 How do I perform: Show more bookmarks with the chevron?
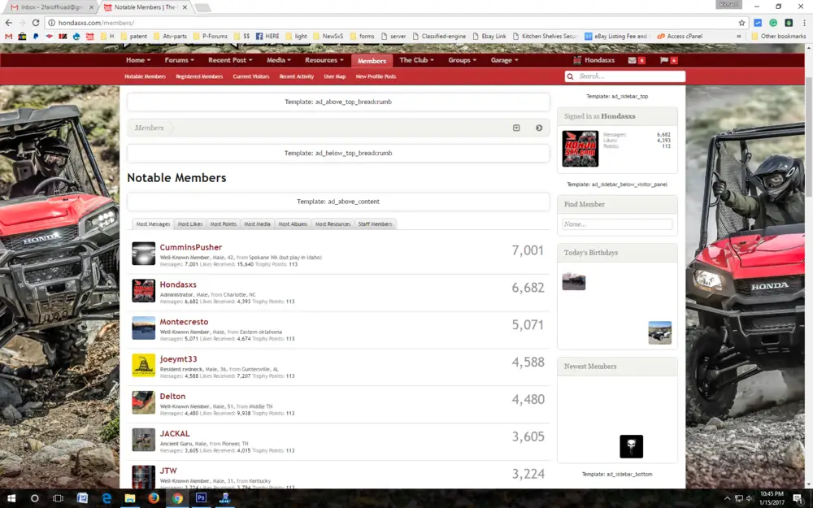tap(739, 37)
